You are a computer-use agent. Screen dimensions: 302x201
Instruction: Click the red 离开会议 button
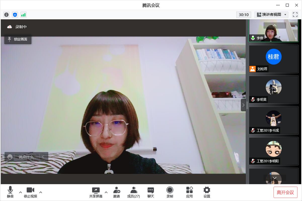[x=285, y=192]
